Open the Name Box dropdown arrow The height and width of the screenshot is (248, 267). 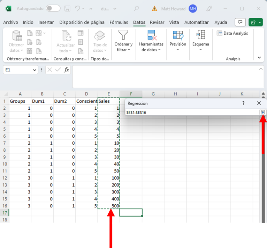[x=35, y=70]
